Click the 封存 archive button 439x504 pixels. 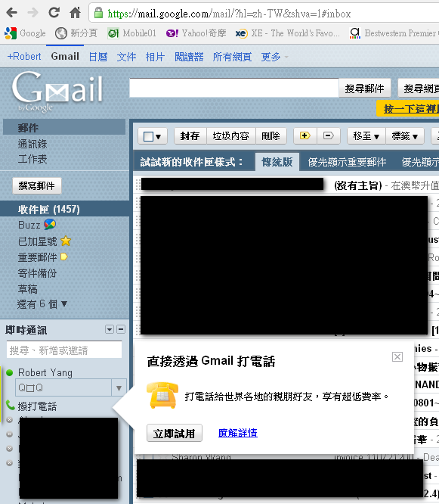point(190,136)
